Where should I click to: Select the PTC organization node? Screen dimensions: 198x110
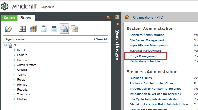16,45
